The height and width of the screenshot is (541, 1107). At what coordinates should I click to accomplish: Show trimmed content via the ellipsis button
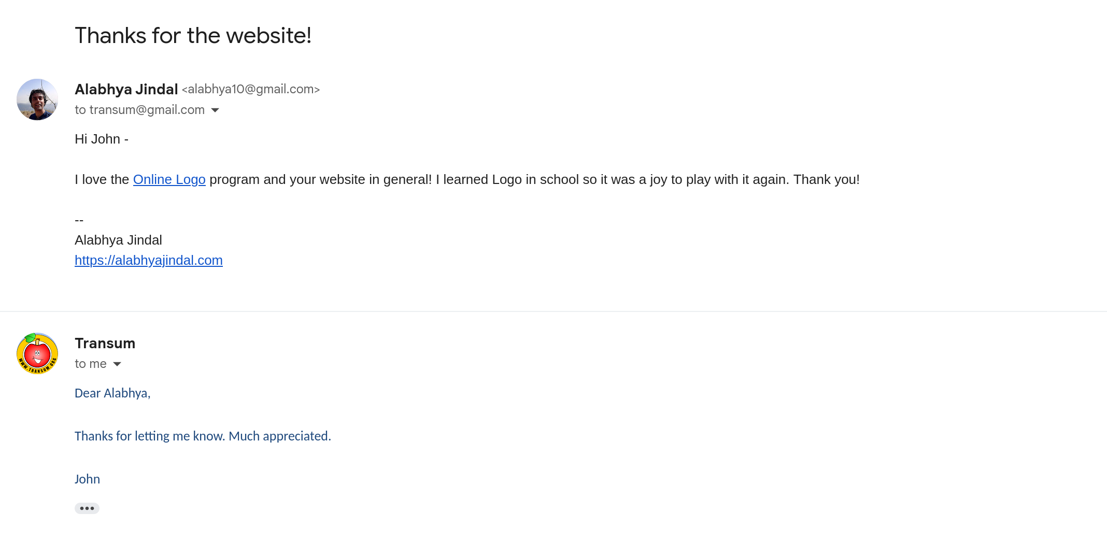point(87,508)
